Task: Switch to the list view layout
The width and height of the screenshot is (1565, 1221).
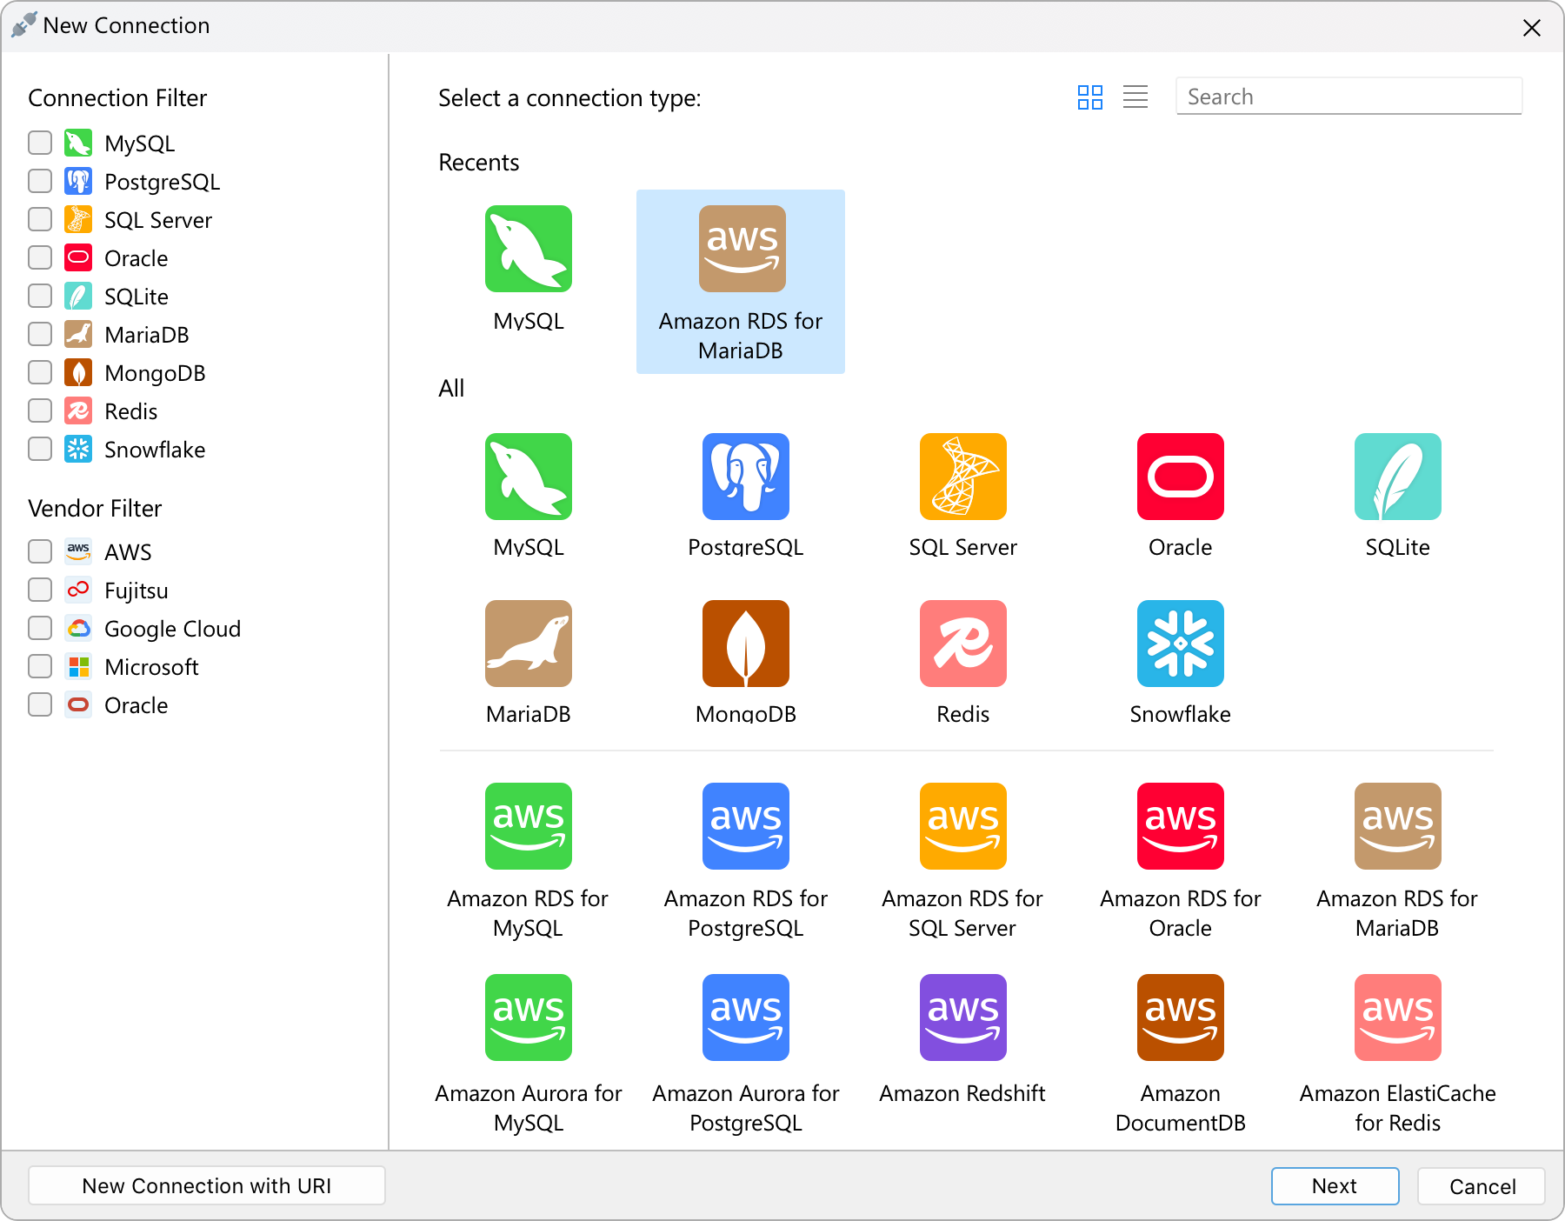Action: (x=1135, y=97)
